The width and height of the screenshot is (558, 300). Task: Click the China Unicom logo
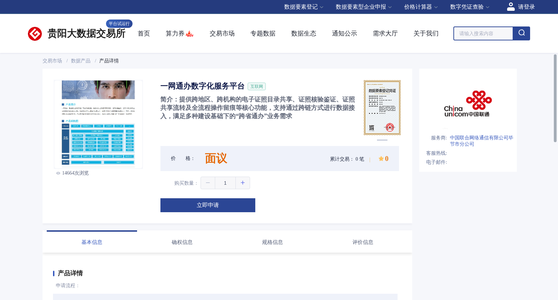click(x=468, y=104)
